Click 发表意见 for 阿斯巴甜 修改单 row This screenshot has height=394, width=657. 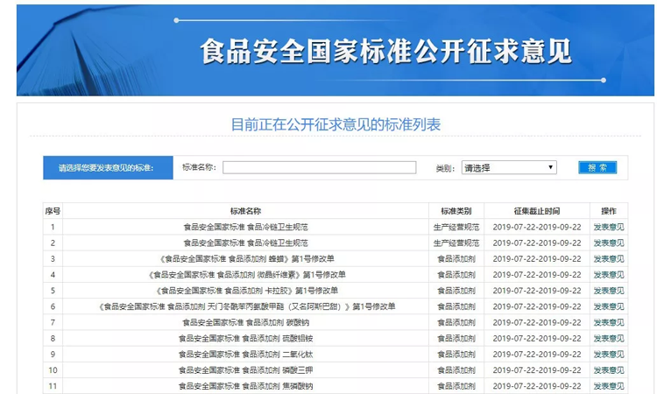click(x=609, y=306)
